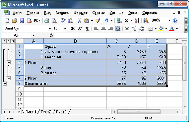Open Excel help question mark icon
Screen dimensions: 189x122
(175, 21)
